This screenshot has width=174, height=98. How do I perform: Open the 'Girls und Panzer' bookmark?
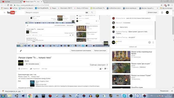coord(98,8)
